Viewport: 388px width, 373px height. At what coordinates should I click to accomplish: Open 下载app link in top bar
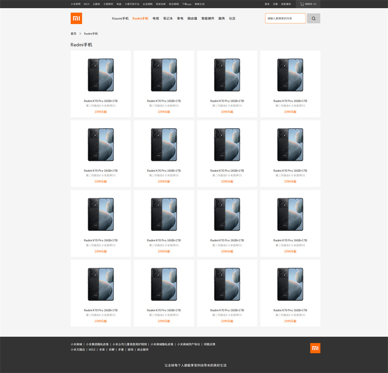(x=186, y=4)
